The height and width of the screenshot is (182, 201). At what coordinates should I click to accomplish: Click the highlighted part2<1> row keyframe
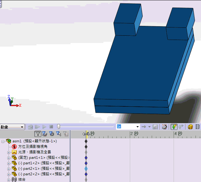tap(86, 169)
